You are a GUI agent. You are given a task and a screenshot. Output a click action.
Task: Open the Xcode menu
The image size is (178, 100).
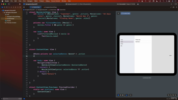click(x=7, y=1)
